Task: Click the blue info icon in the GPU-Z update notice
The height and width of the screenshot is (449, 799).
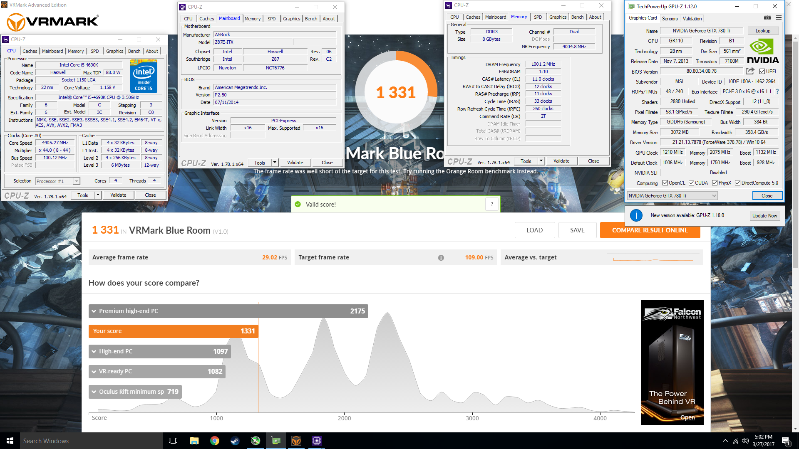Action: (636, 215)
